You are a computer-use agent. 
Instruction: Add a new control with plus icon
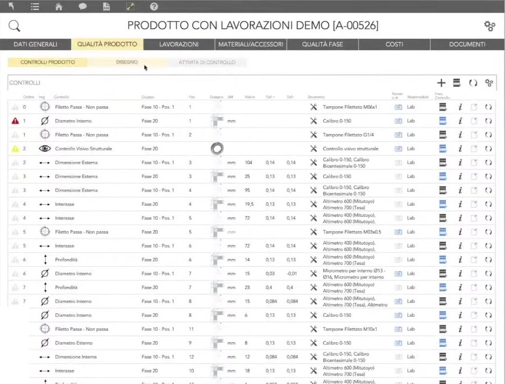[x=441, y=83]
